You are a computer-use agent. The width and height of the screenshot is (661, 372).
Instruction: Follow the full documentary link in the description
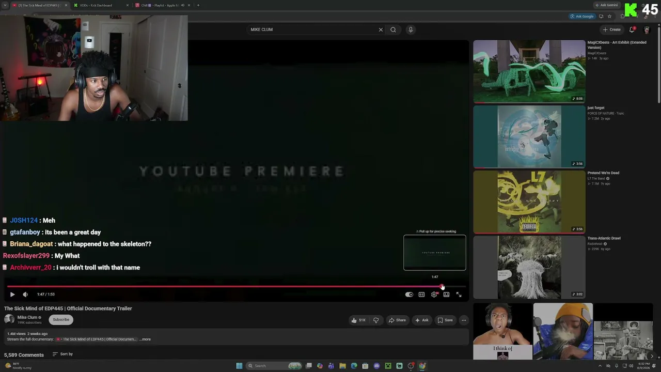tap(97, 339)
